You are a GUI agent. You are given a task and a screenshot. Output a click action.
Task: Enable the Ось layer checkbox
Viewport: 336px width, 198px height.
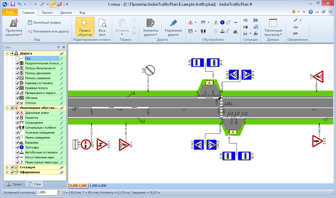18,58
